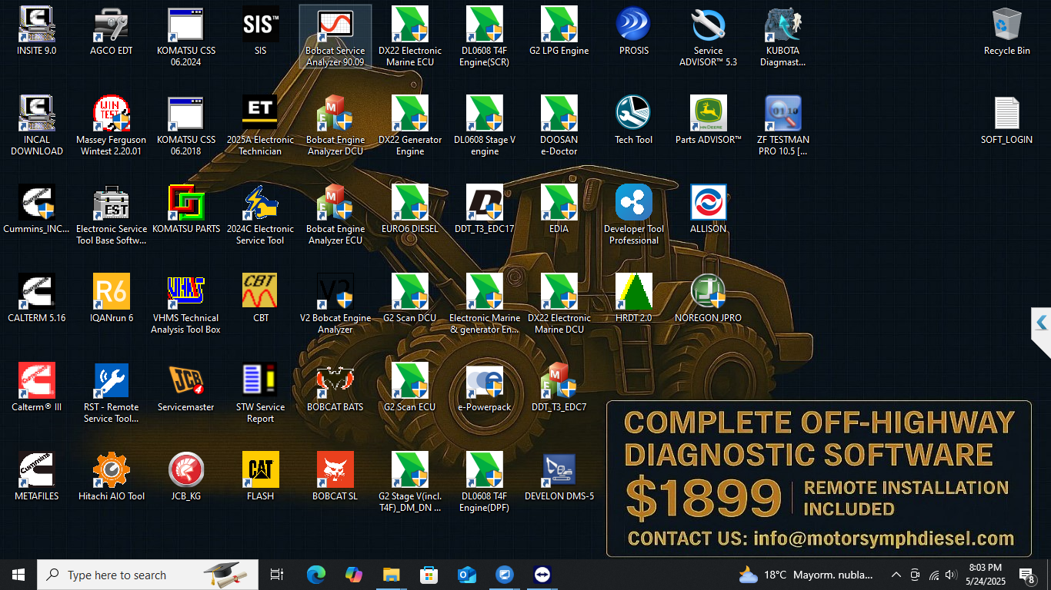Expand hidden system tray icons

point(896,574)
